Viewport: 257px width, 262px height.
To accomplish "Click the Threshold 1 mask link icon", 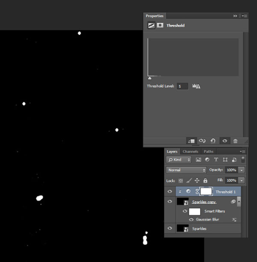I will coord(197,191).
